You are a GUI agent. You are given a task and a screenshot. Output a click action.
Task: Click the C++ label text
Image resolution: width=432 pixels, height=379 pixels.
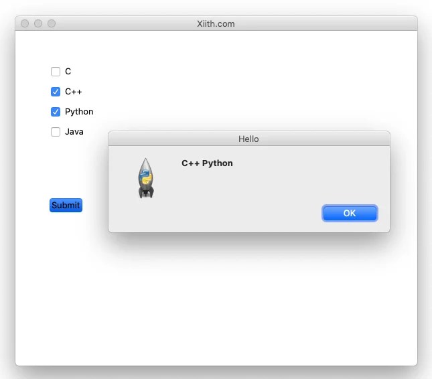(x=73, y=92)
